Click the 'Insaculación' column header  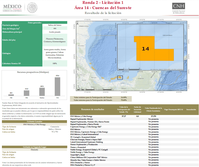[191, 110]
